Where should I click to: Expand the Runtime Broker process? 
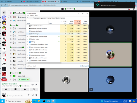tap(27, 39)
